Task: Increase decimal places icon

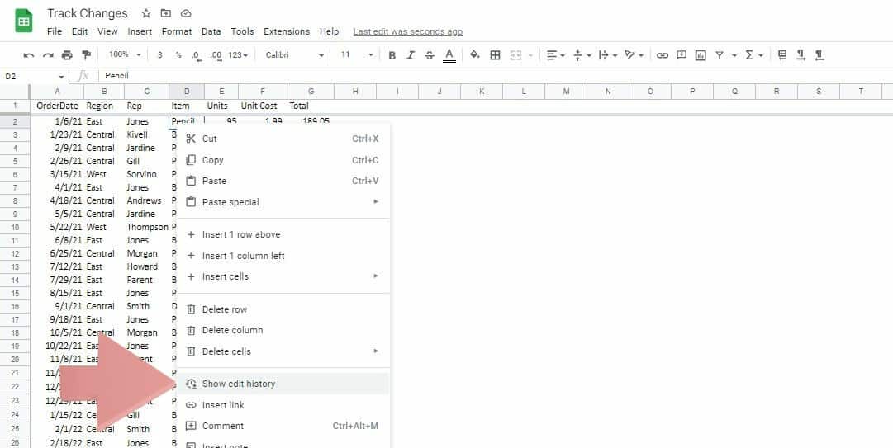Action: (216, 55)
